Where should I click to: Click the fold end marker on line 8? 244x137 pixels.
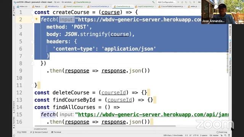pos(32,64)
